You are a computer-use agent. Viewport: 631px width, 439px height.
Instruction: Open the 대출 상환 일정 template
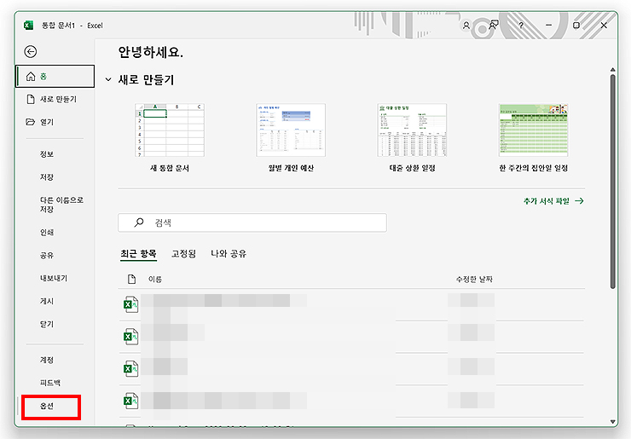pyautogui.click(x=412, y=138)
